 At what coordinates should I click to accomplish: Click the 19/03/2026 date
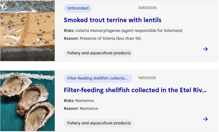coord(147,78)
